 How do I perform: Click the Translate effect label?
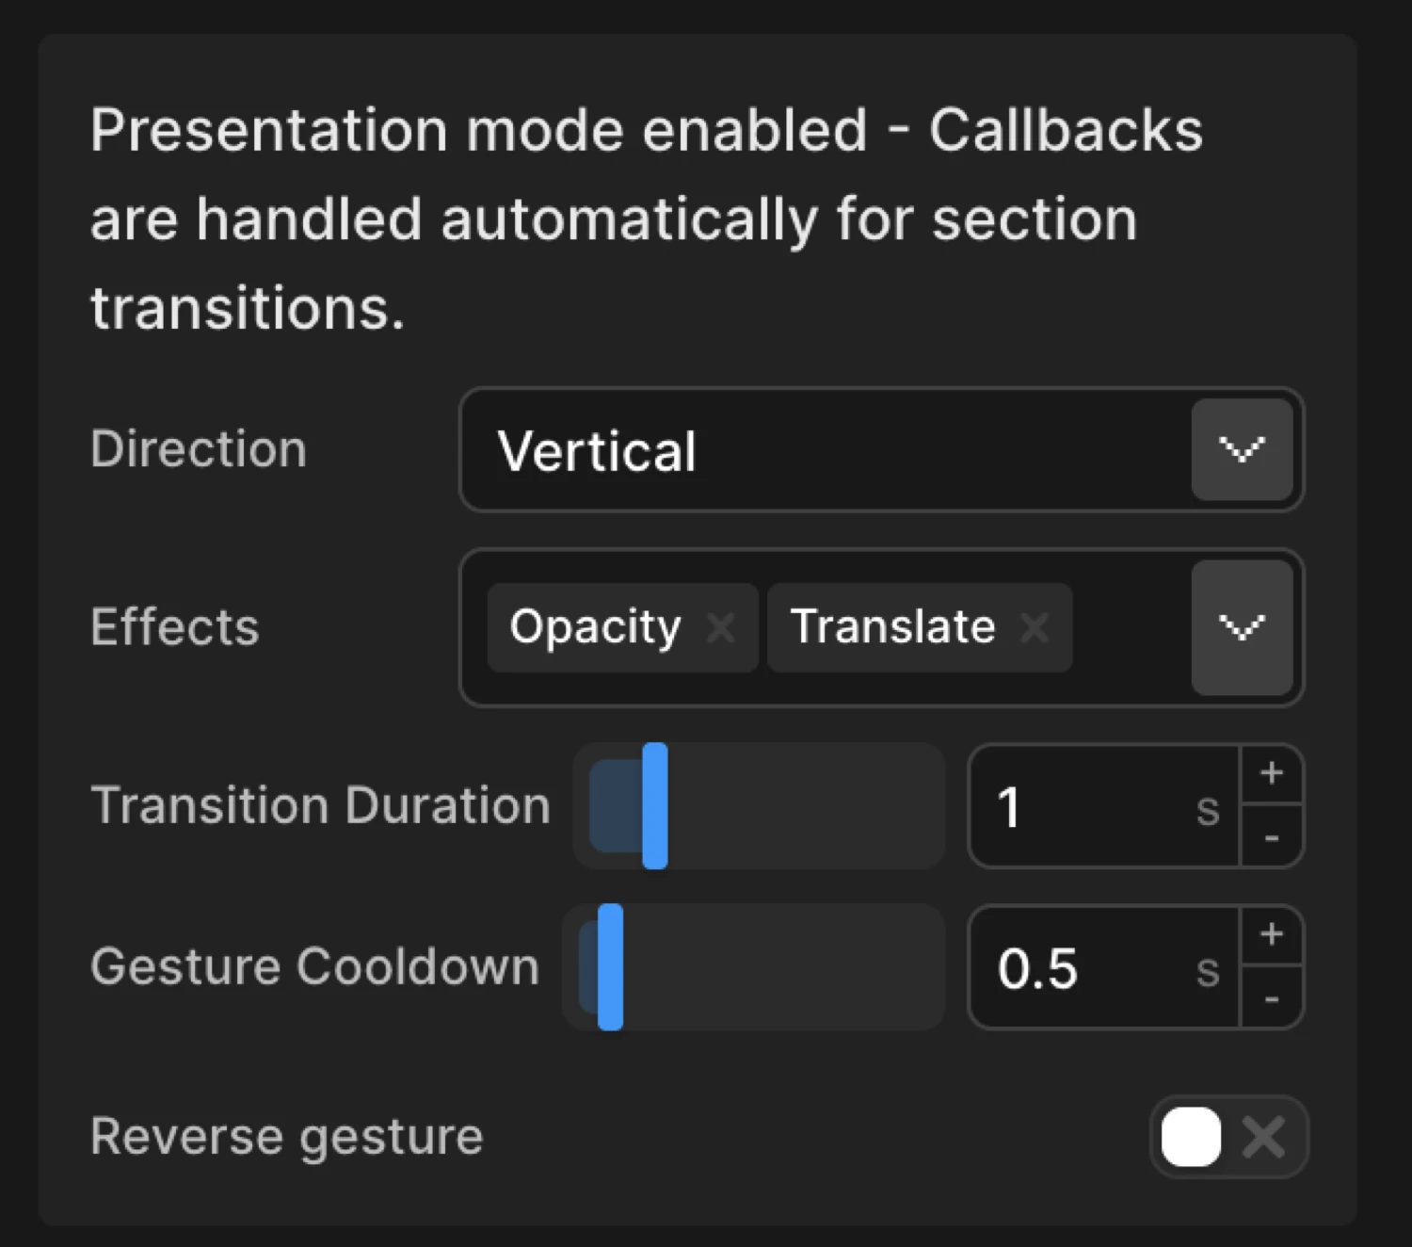tap(892, 624)
